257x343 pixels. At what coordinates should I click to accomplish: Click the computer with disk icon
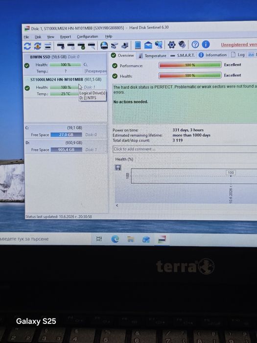tap(125, 46)
